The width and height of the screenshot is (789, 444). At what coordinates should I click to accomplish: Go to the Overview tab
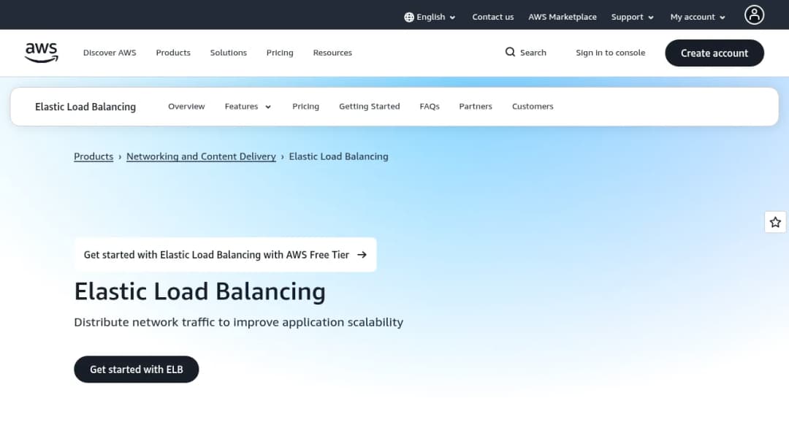(186, 107)
